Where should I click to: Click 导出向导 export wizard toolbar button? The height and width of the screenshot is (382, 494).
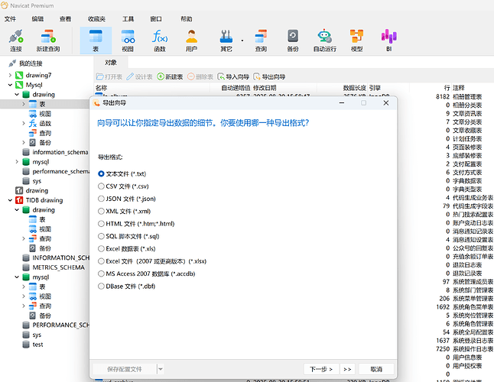click(x=269, y=76)
